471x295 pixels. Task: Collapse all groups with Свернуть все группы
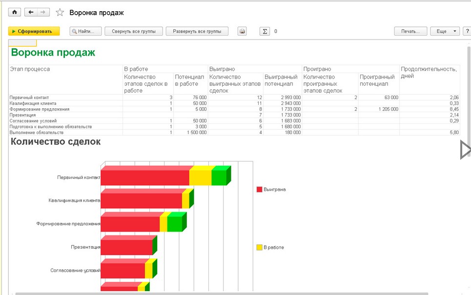[133, 31]
